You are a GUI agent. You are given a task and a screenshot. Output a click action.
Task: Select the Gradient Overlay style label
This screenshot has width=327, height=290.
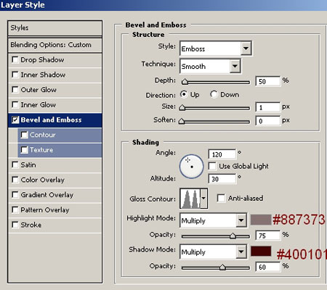coord(47,195)
